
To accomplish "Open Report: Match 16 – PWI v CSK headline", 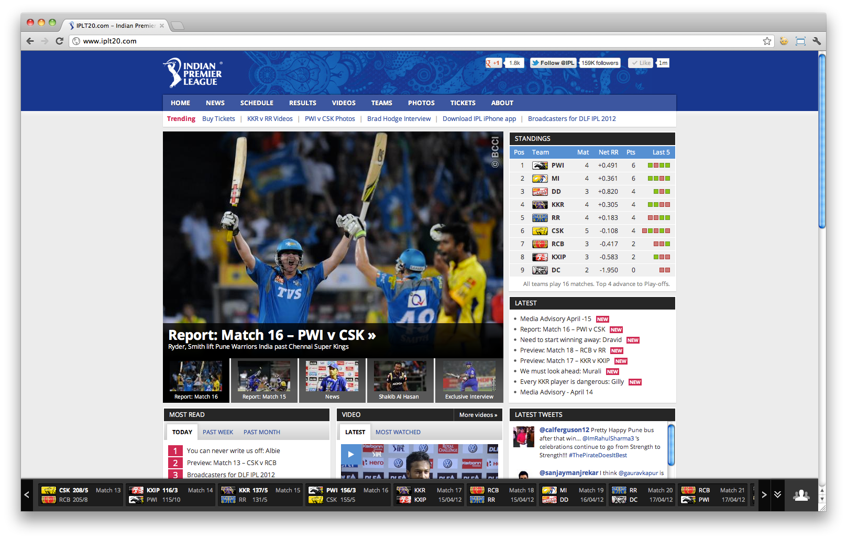I will pyautogui.click(x=272, y=335).
